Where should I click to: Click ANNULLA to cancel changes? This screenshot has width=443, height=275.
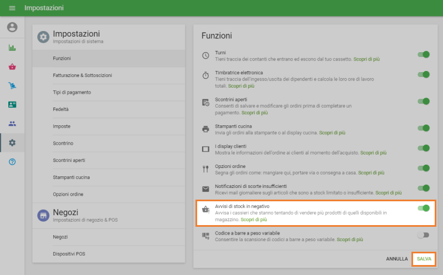click(396, 259)
